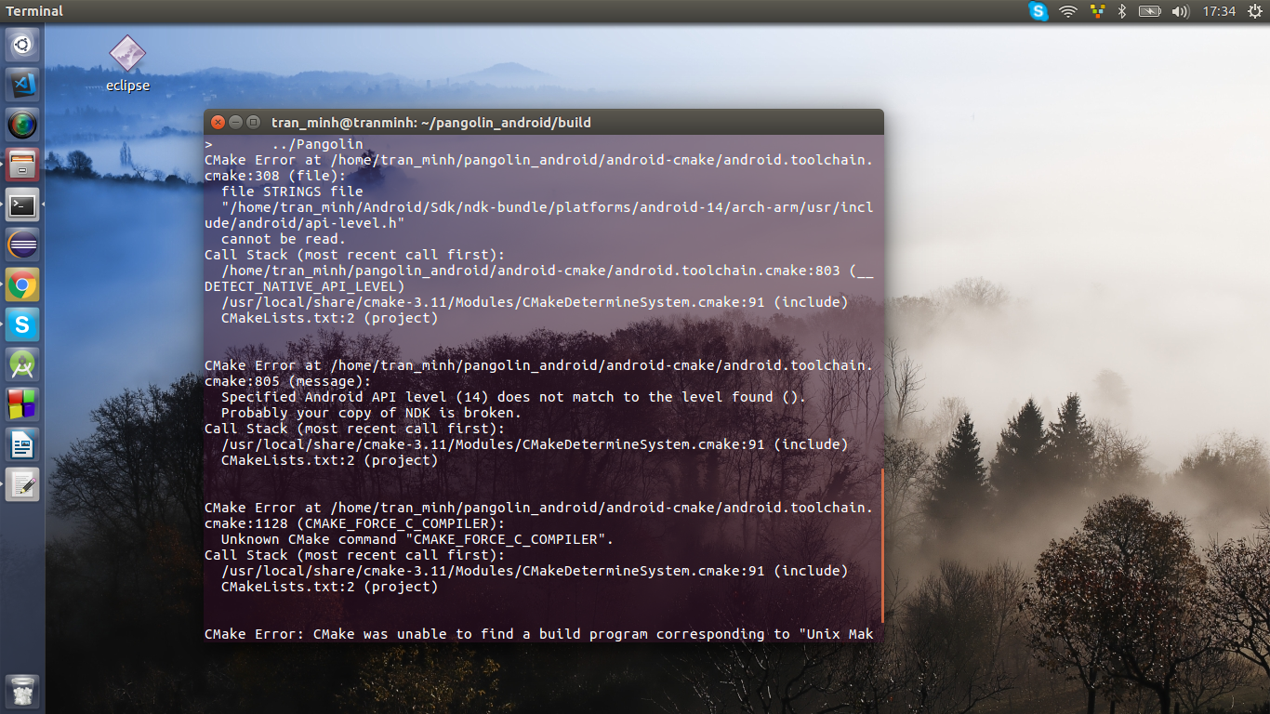This screenshot has height=714, width=1270.
Task: Click the Skype icon in the system tray
Action: (x=1038, y=11)
